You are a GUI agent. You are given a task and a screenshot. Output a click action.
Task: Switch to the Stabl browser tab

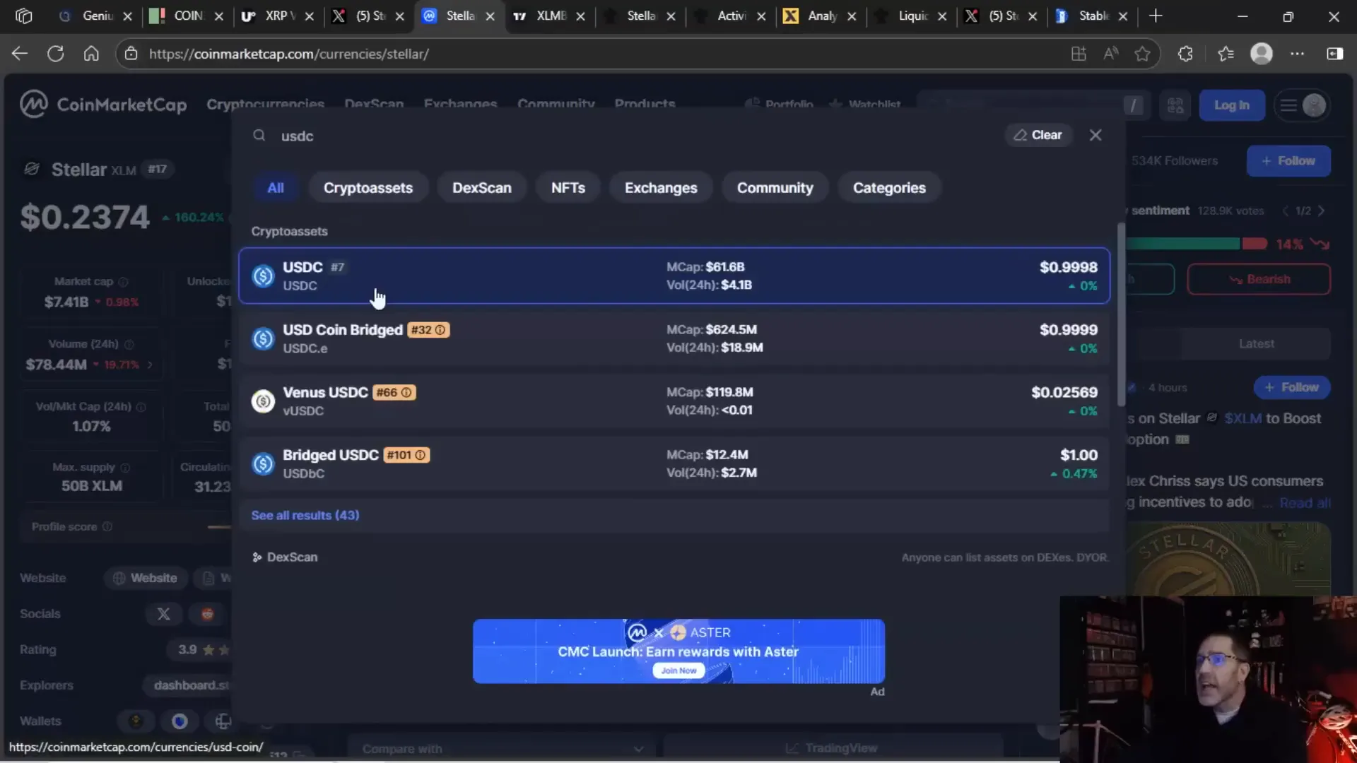click(1093, 16)
